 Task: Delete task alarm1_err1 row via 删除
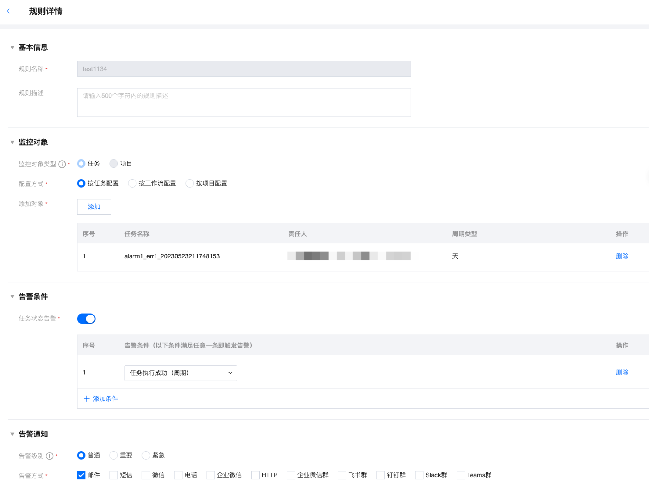point(622,256)
